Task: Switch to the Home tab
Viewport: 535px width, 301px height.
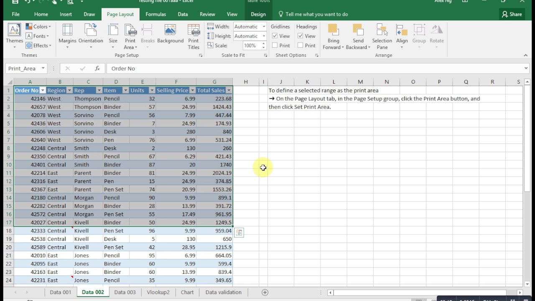Action: pos(41,14)
